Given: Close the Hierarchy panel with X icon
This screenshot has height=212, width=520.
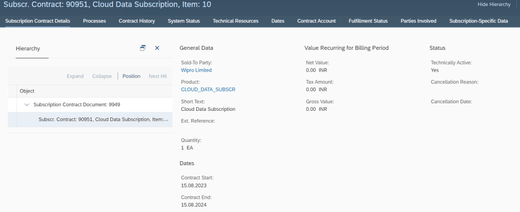Looking at the screenshot, I should tap(157, 48).
